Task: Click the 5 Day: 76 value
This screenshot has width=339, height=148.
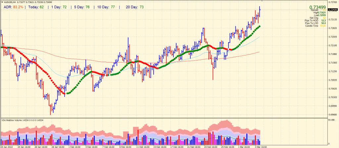Action: tap(82, 7)
